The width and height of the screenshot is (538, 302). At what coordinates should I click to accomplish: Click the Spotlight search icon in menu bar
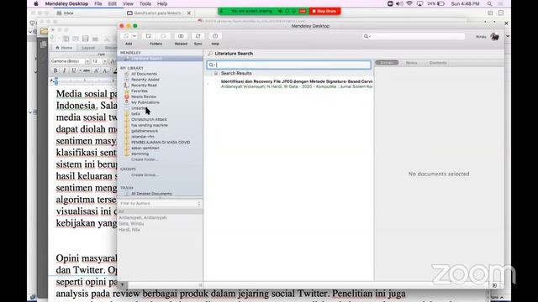pos(489,3)
